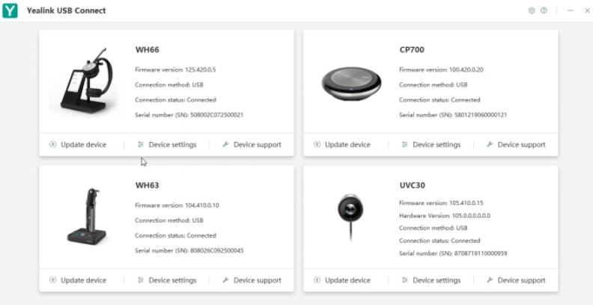Click update arrow icon for WH66
Viewport: 593px width, 305px height.
52,144
